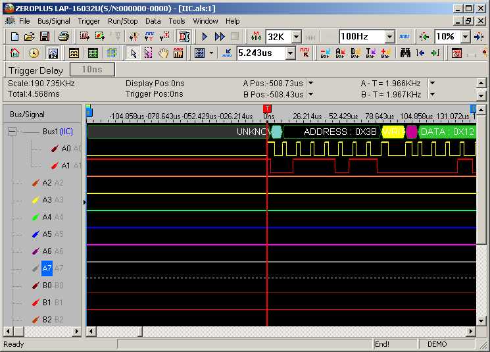
Task: Click the Print icon in toolbar
Action: [x=63, y=37]
